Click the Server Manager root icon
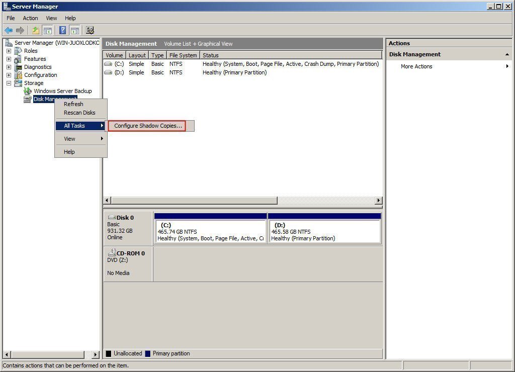Screen dimensions: 515x372 (x=9, y=43)
